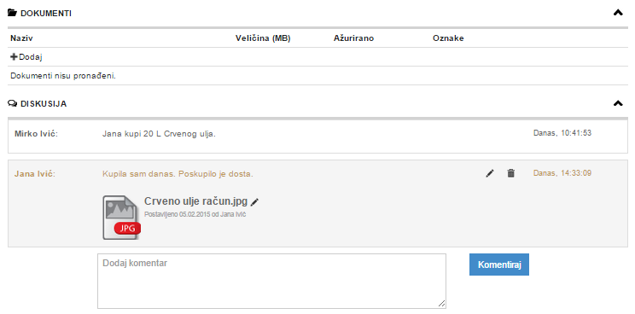Click the resize handle of the comment box

click(x=442, y=304)
